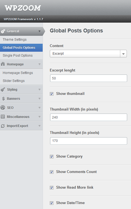Open Theme Settings in the sidebar
Image resolution: width=131 pixels, height=209 pixels.
coord(15,40)
